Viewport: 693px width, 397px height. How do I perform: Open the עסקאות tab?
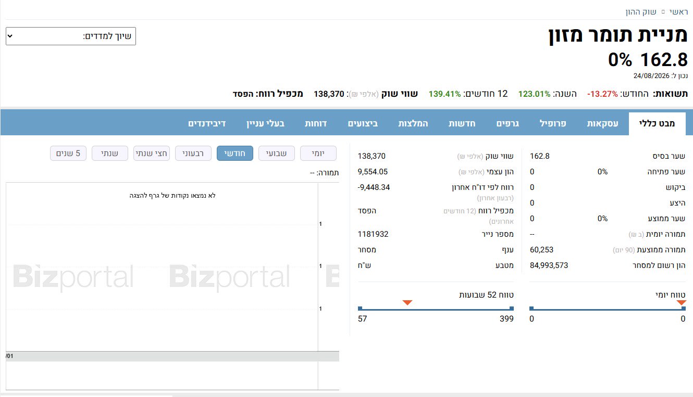603,123
